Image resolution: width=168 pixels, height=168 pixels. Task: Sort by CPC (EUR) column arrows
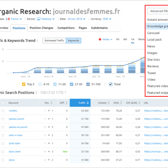point(139,103)
